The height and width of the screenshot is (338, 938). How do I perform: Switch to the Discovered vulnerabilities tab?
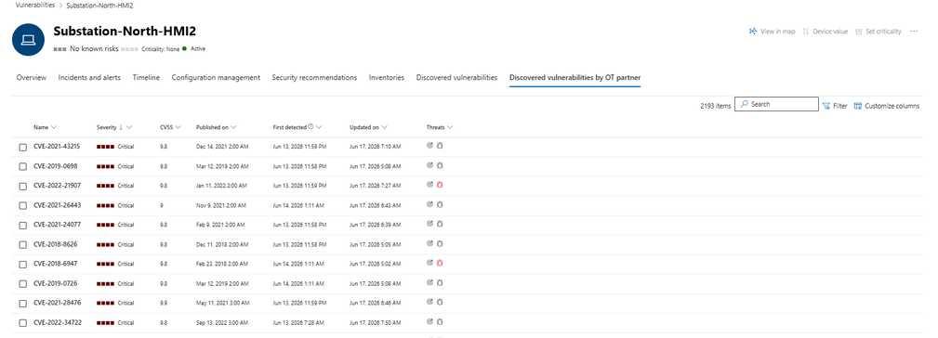click(456, 78)
